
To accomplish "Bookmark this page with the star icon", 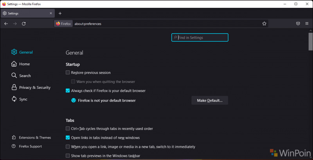I will click(x=264, y=24).
